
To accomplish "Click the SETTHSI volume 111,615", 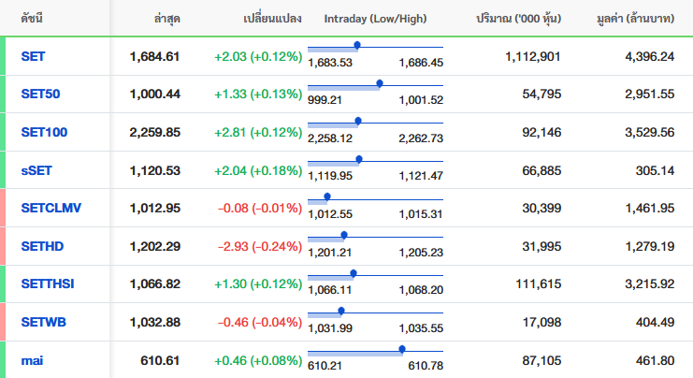I will (539, 283).
